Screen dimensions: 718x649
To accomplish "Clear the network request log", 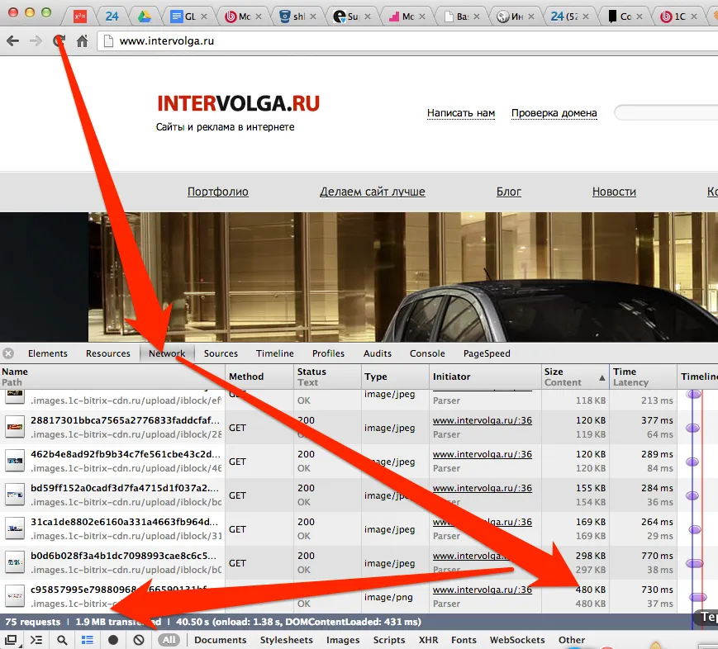I will pos(139,640).
